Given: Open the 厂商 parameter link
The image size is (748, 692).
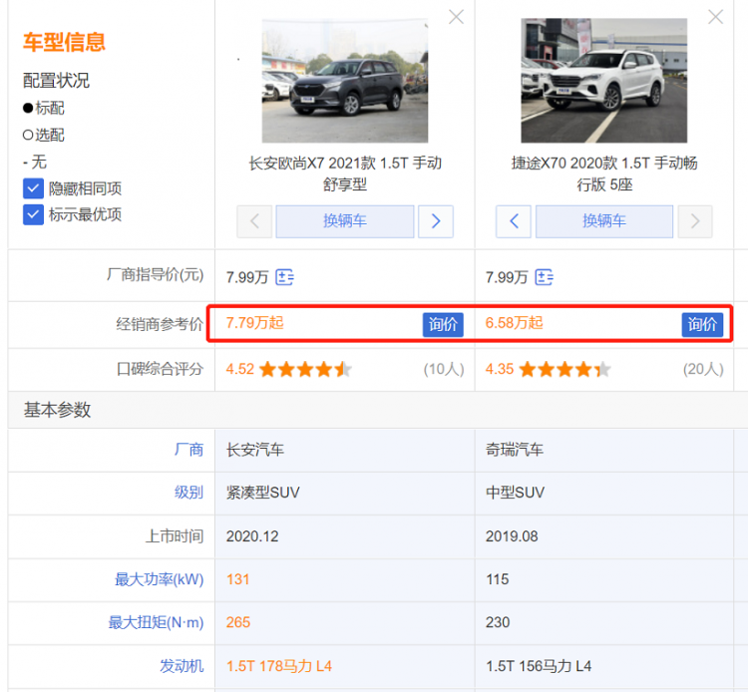Looking at the screenshot, I should pyautogui.click(x=188, y=450).
